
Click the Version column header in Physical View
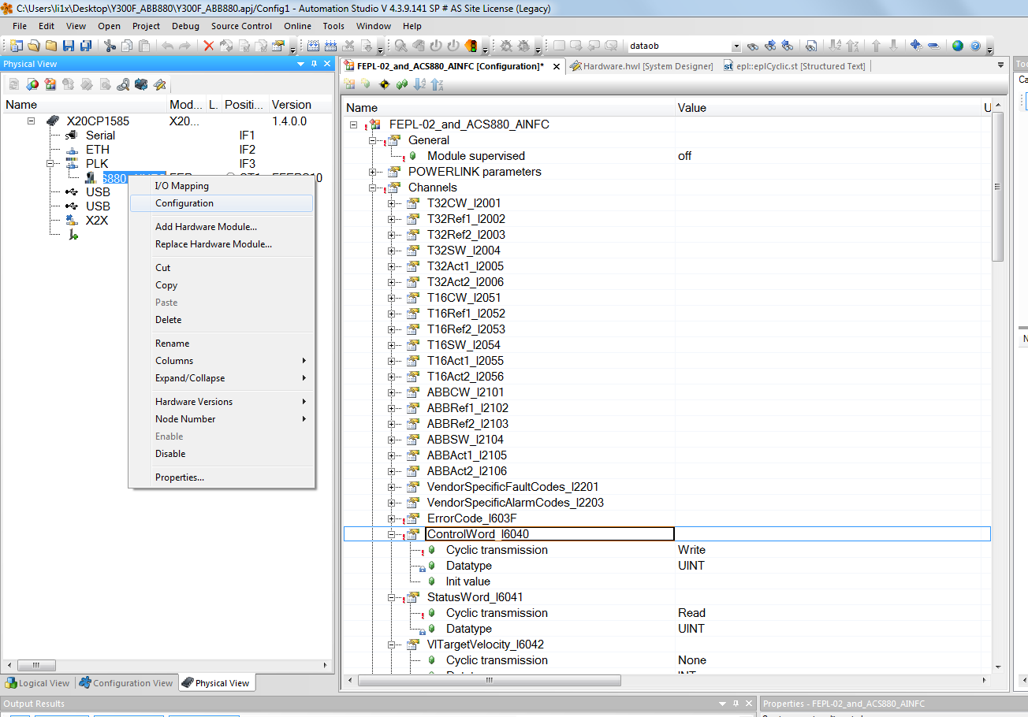point(299,104)
